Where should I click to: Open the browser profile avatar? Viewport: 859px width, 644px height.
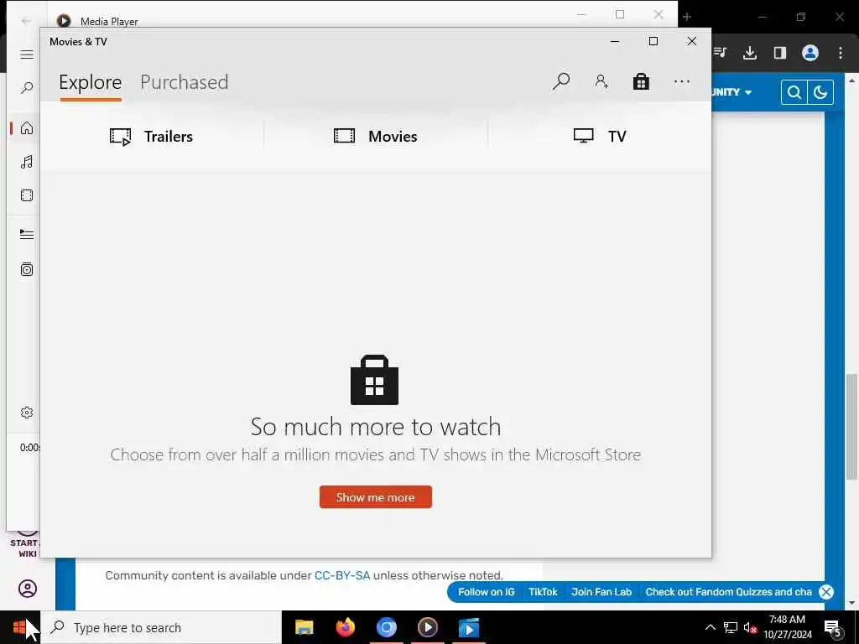point(810,53)
